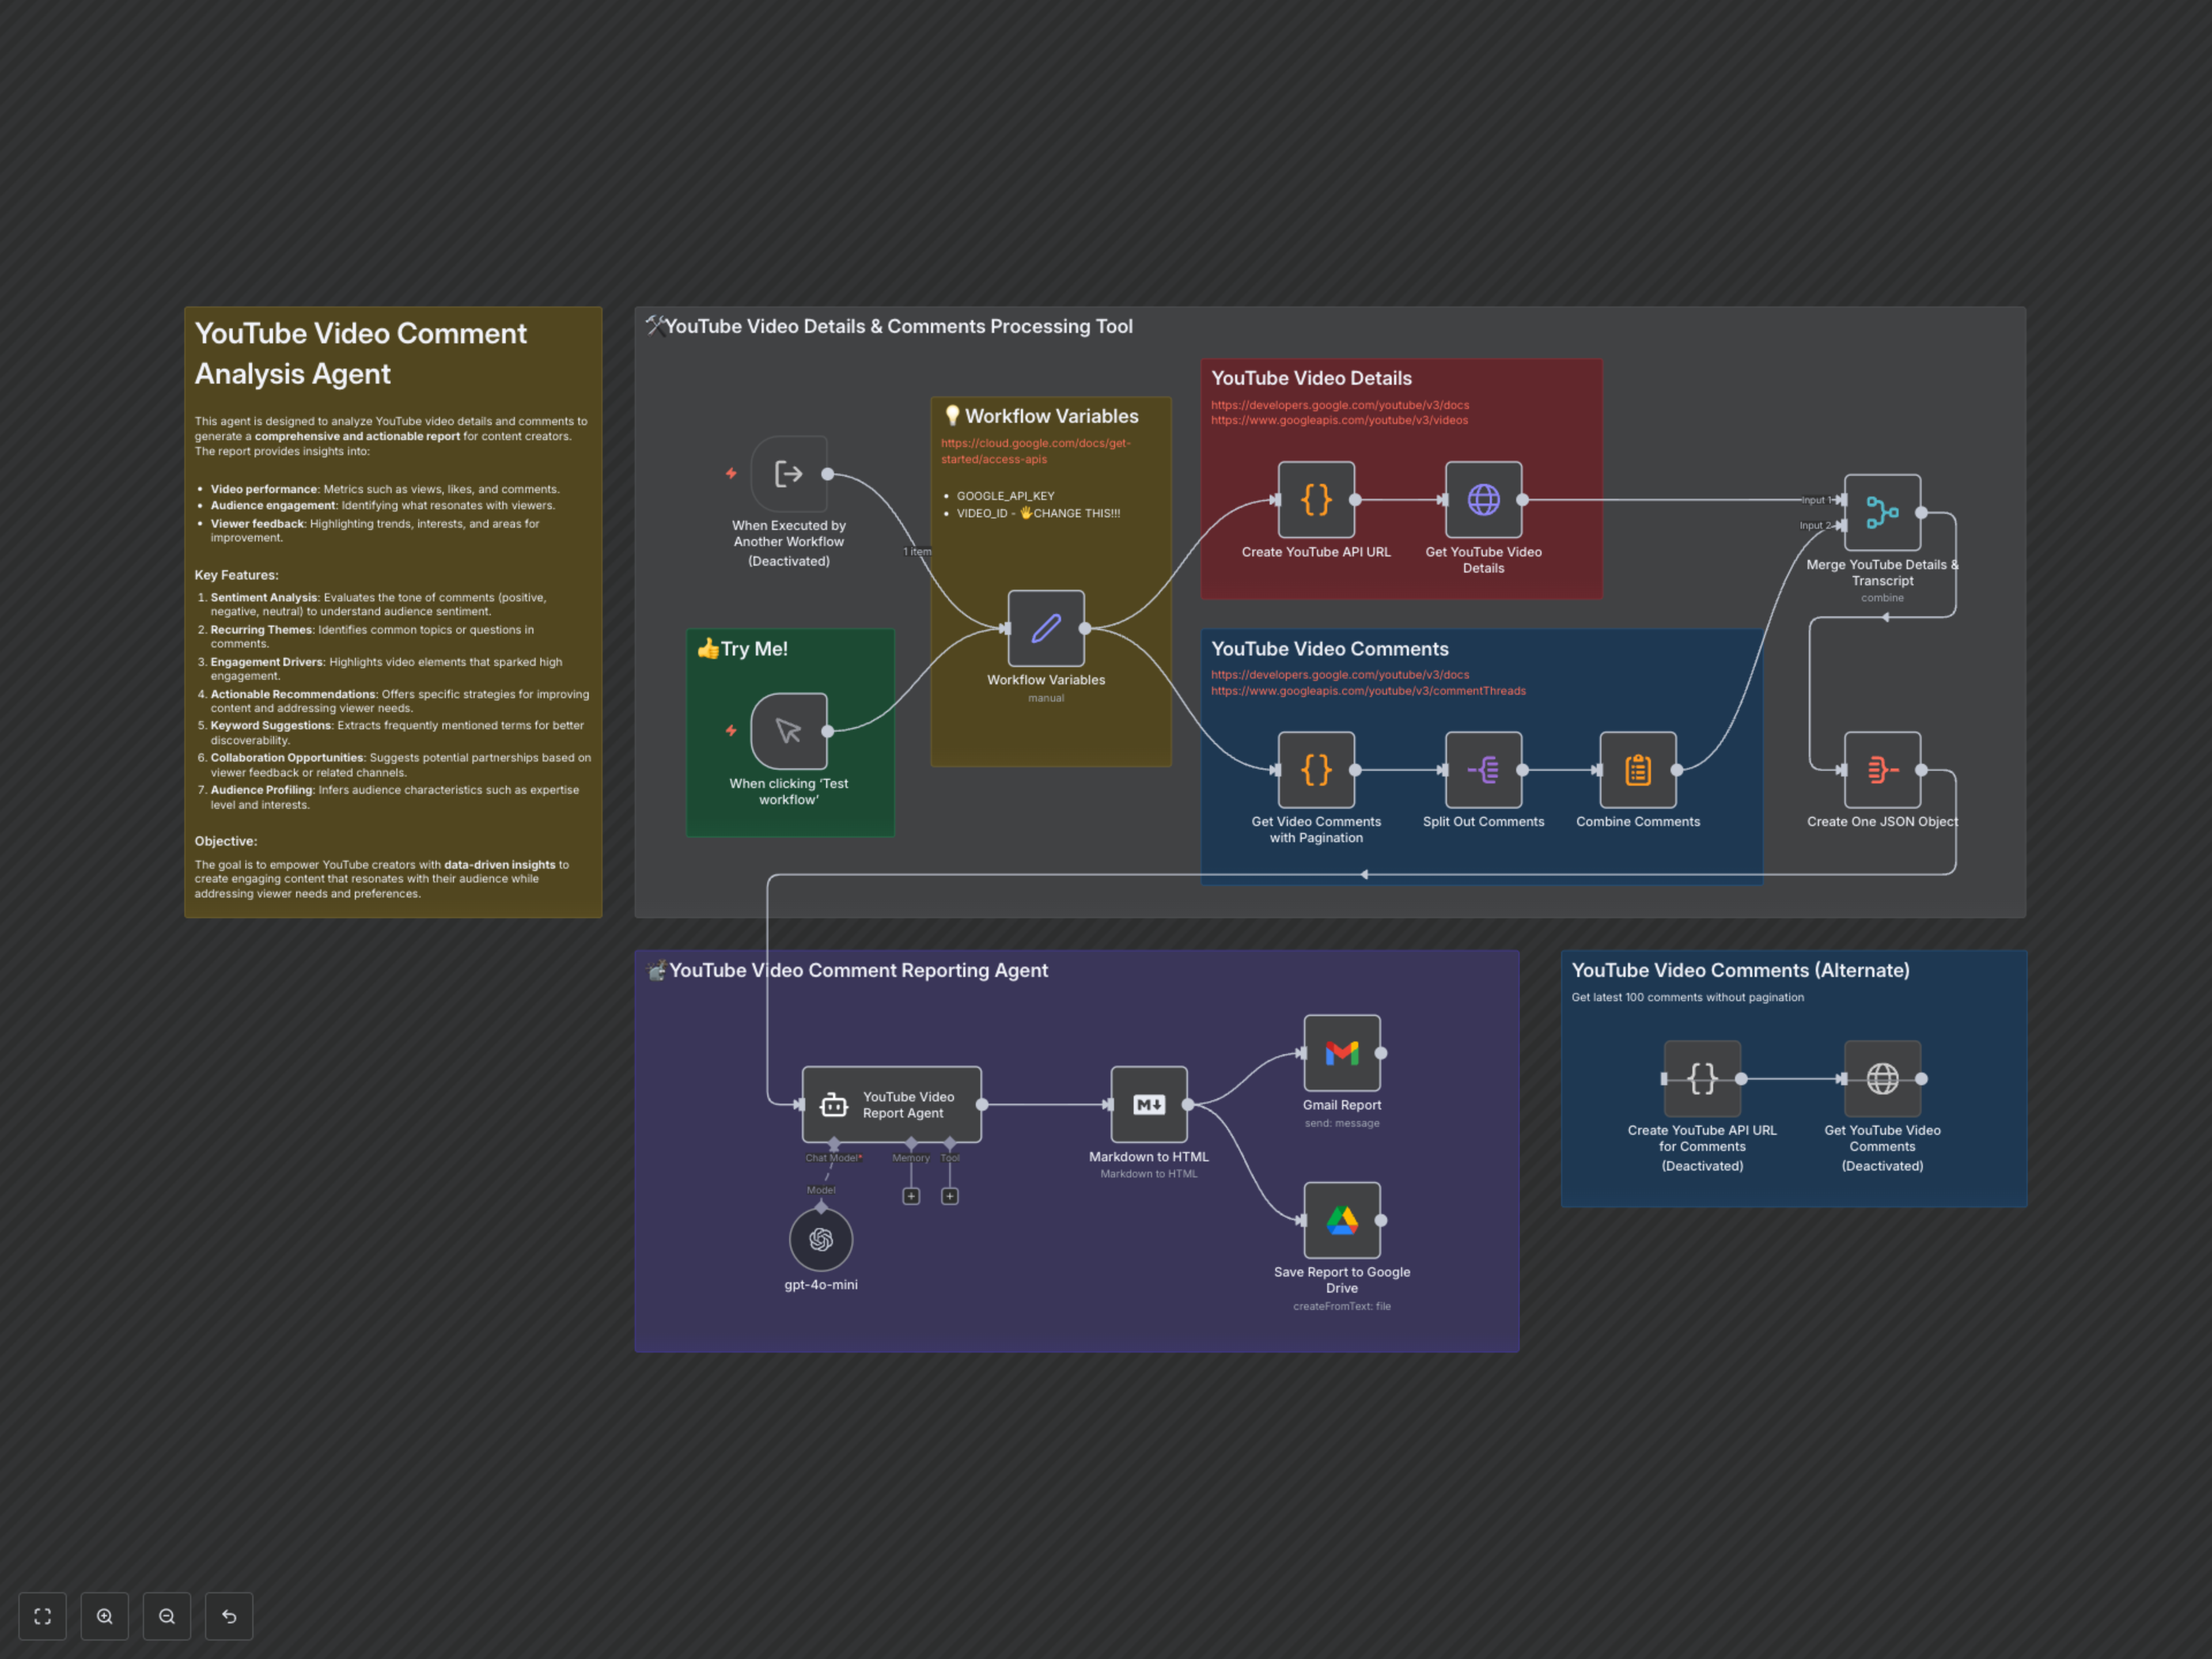
Task: Select the gpt-4o-mini model node
Action: (x=820, y=1239)
